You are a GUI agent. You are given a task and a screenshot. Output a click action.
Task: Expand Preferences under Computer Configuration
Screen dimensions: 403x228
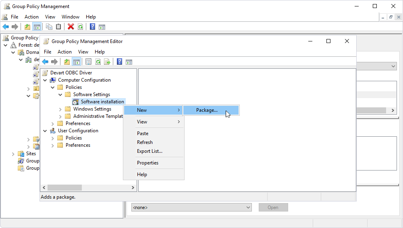53,123
